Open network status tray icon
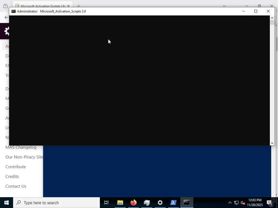 (236, 203)
